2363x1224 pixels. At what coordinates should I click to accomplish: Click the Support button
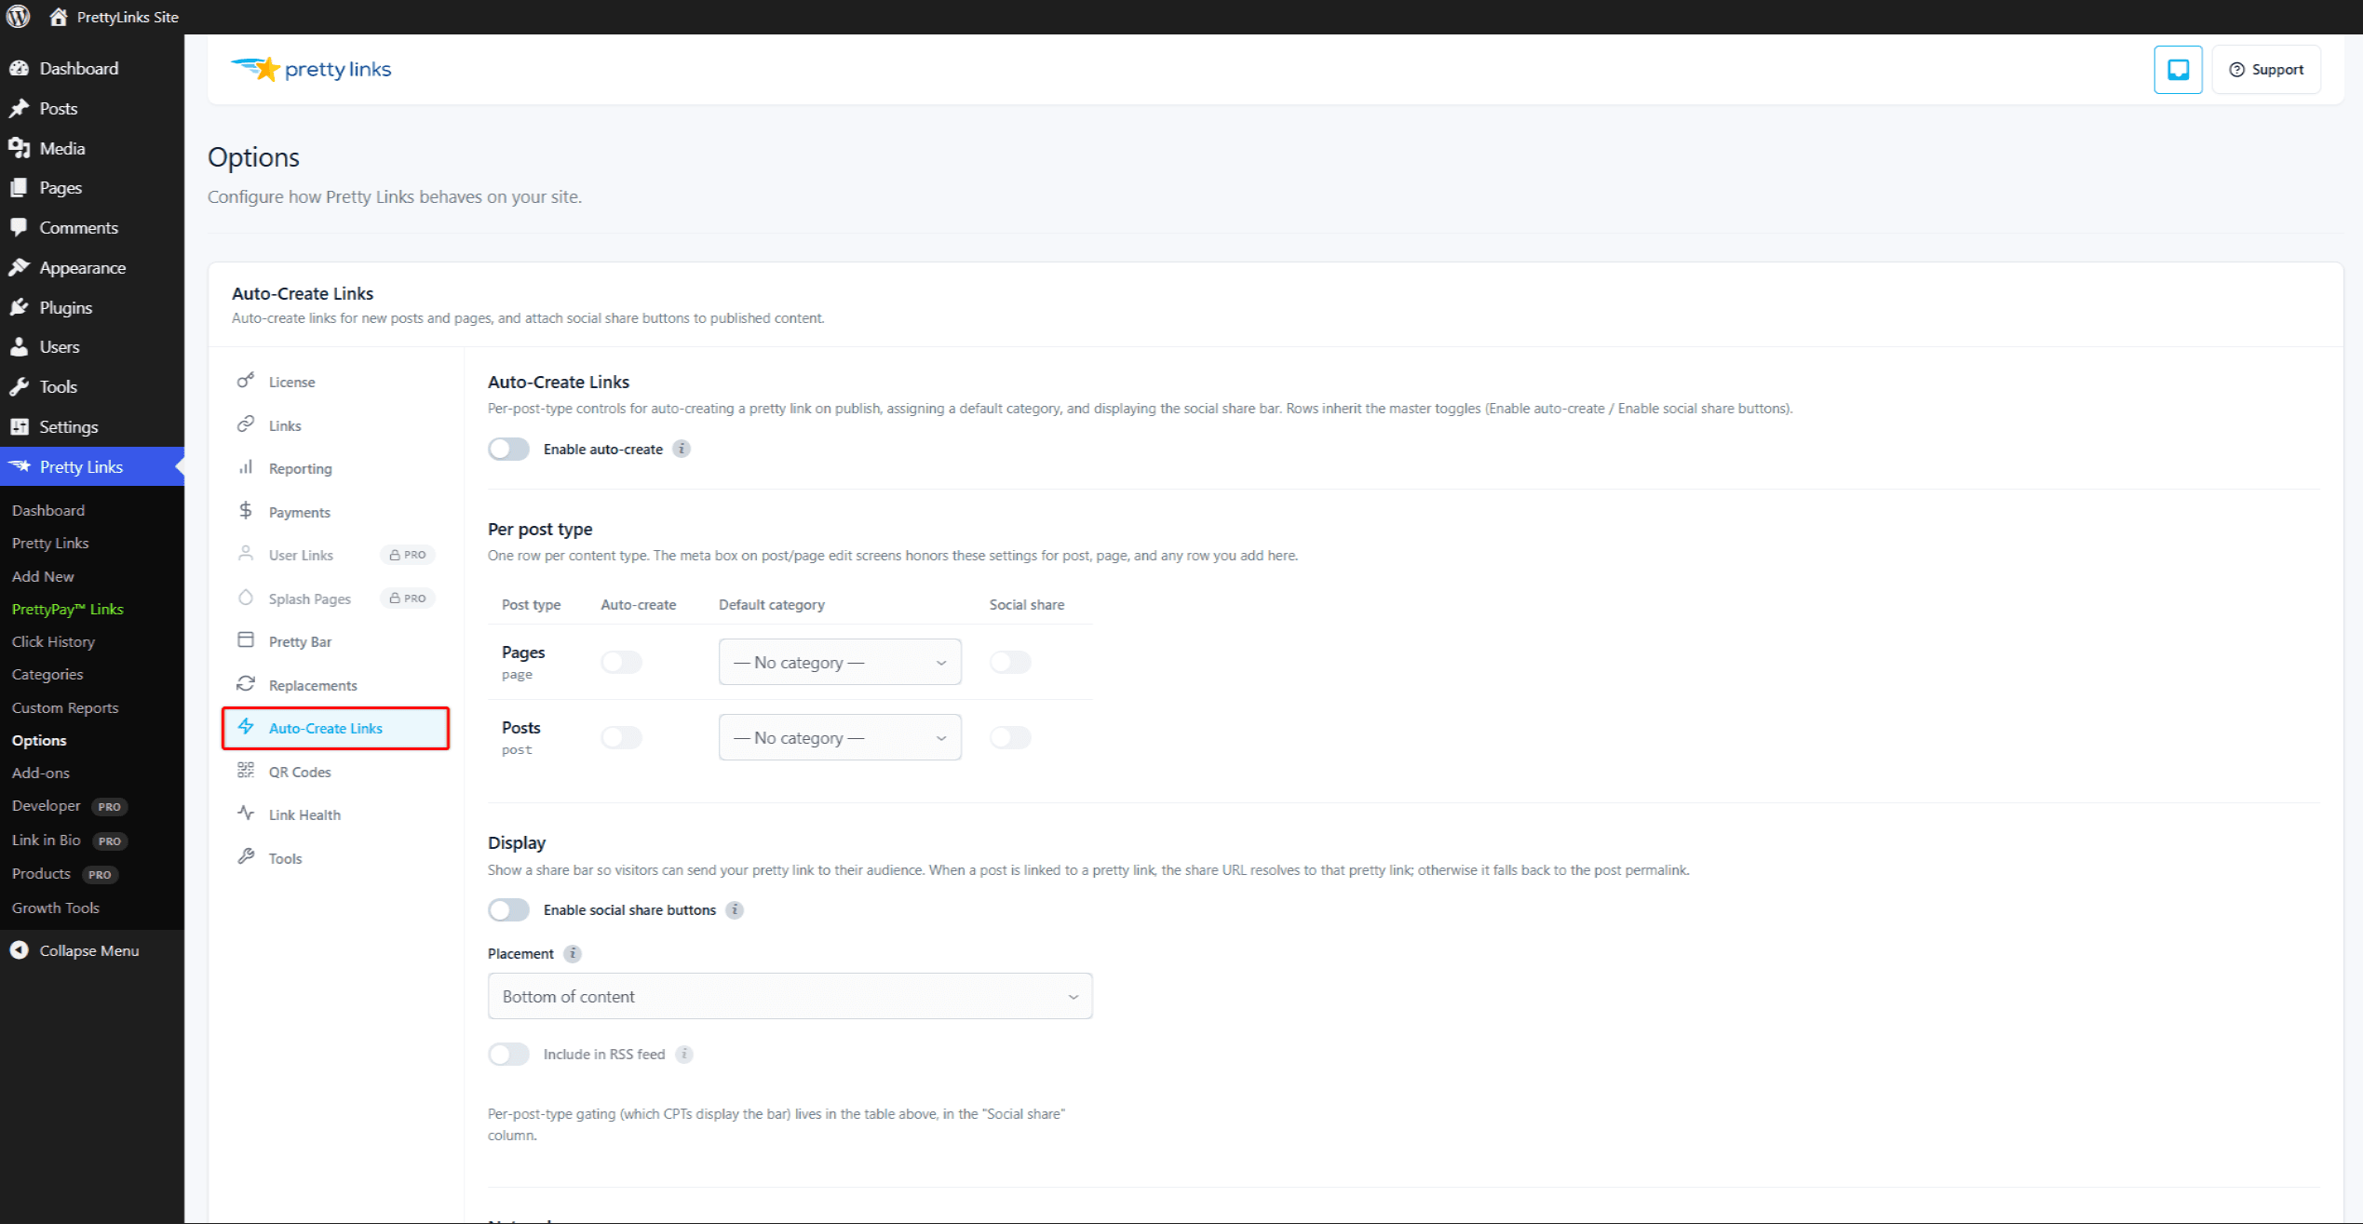pyautogui.click(x=2266, y=69)
